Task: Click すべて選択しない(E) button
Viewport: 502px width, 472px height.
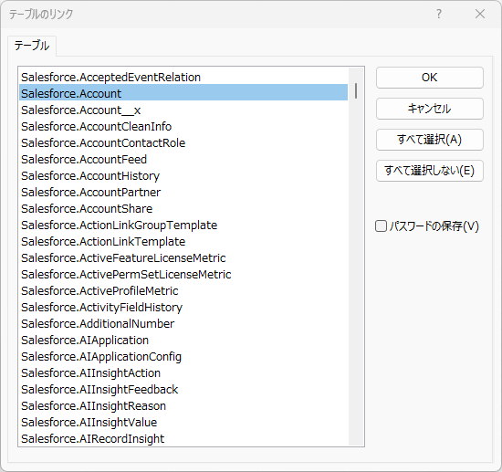Action: 429,171
